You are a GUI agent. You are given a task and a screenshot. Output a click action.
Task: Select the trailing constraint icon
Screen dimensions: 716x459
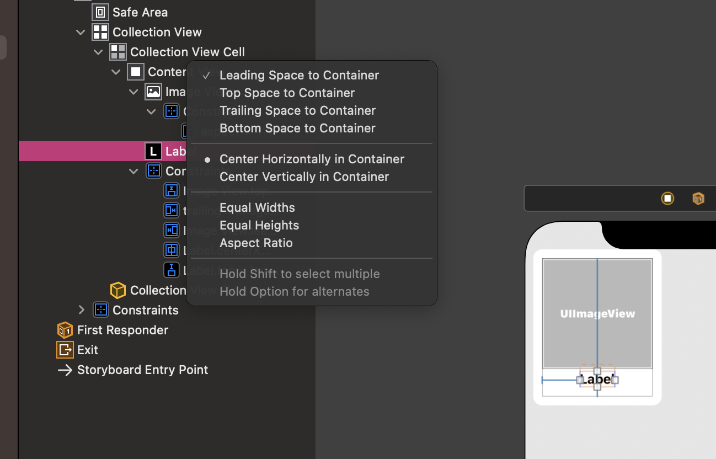172,210
